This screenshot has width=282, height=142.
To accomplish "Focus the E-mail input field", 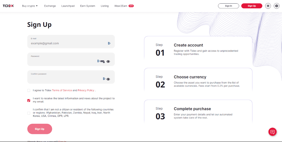I will [x=71, y=42].
